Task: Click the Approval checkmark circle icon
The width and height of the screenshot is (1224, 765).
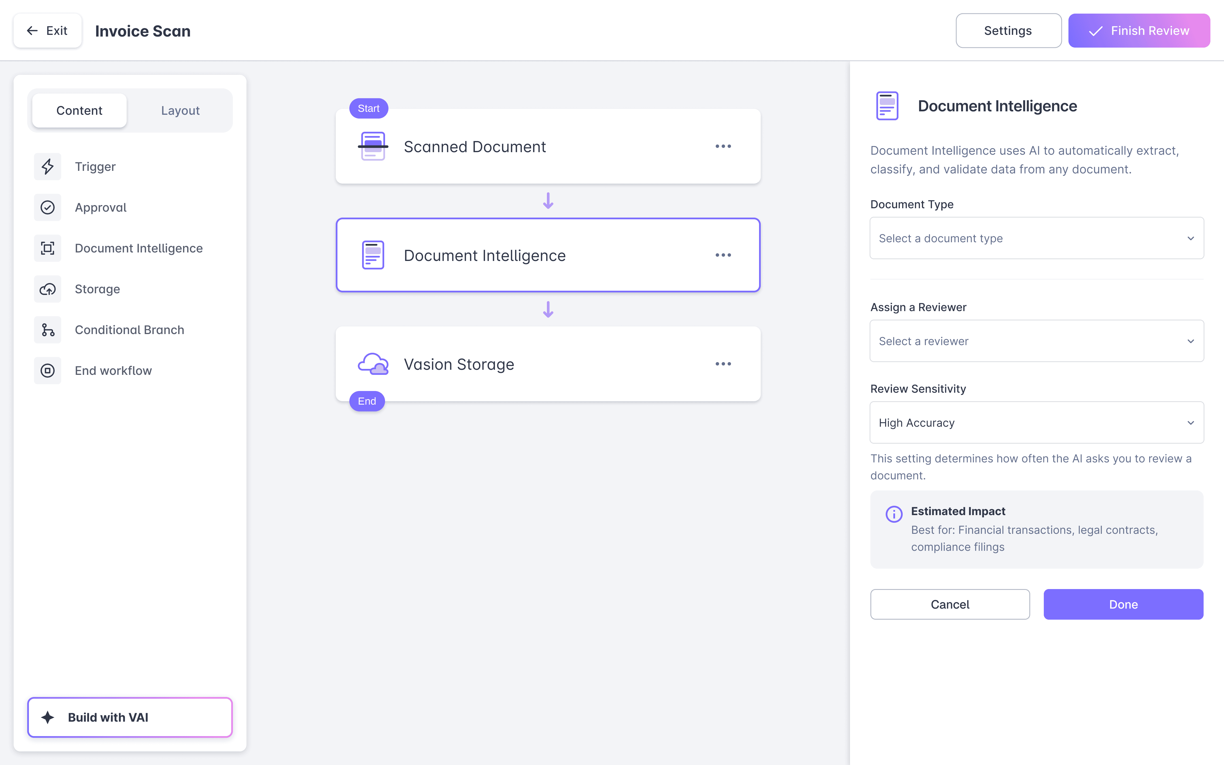Action: [x=48, y=207]
